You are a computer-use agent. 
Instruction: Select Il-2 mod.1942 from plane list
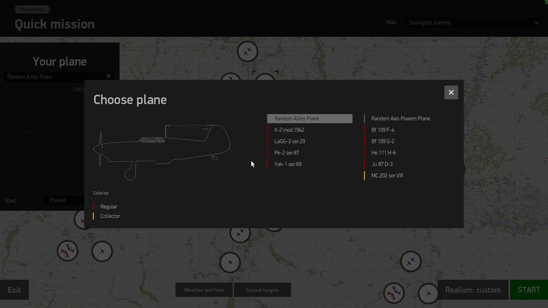tap(289, 130)
